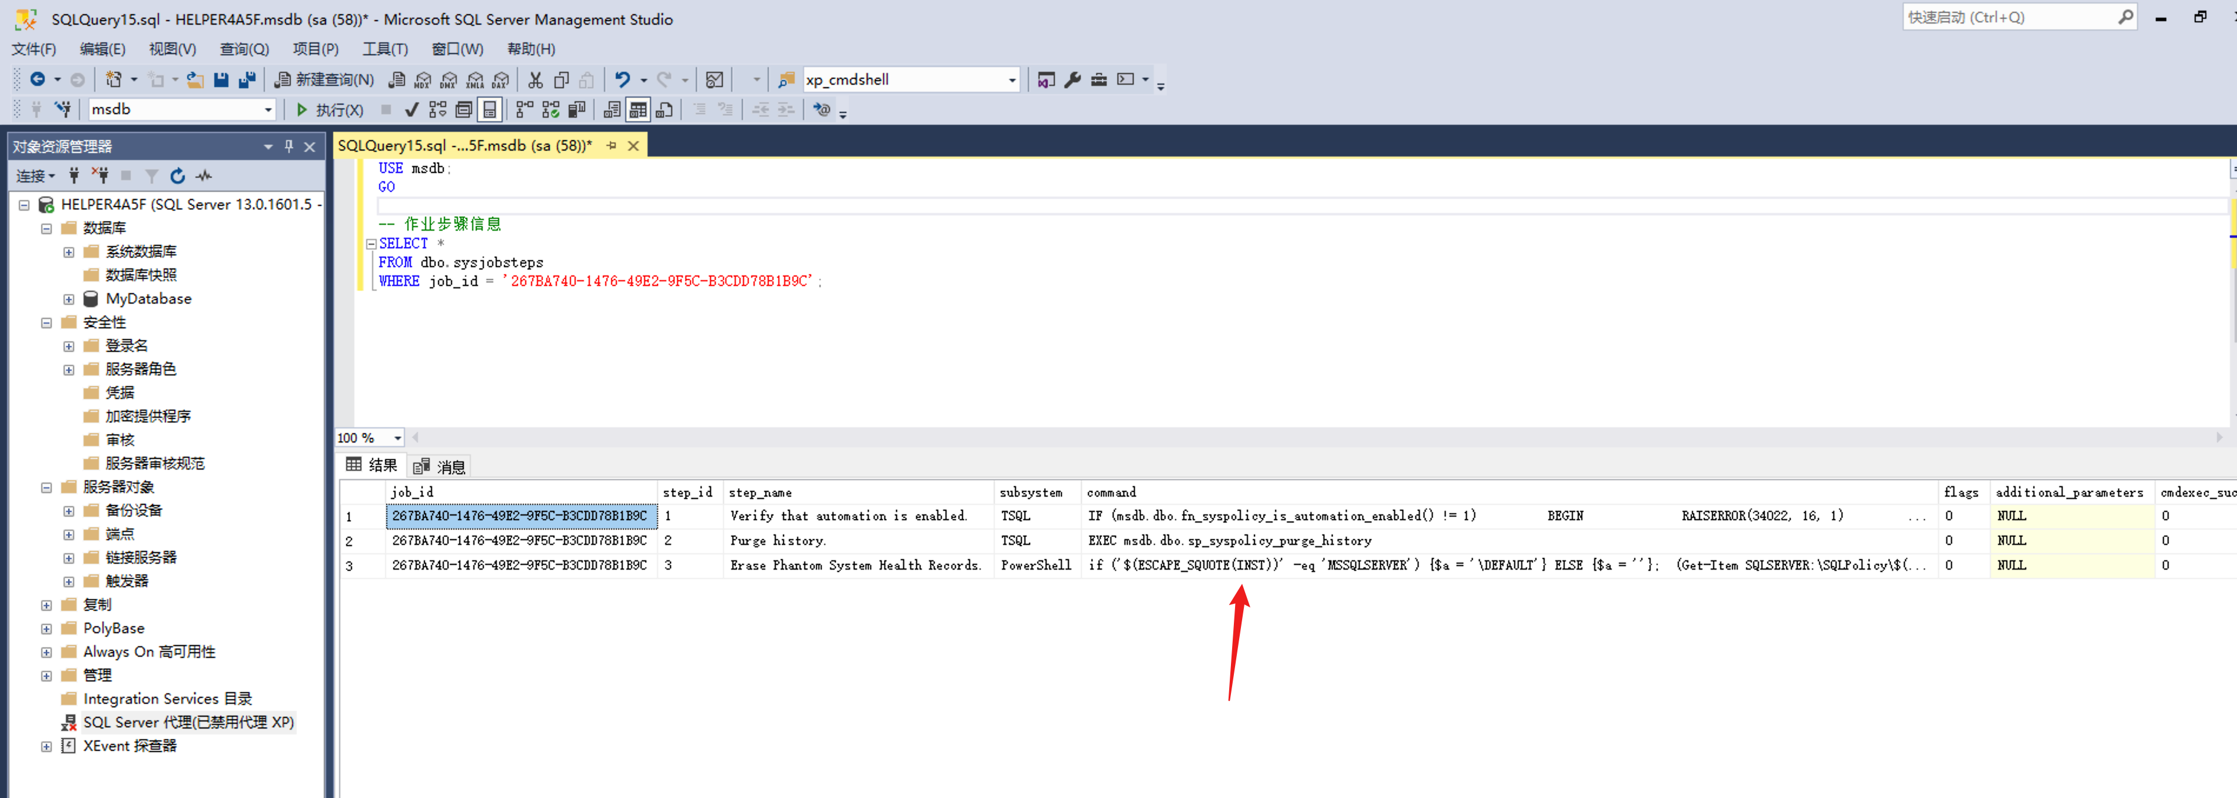Expand the MyDatabase tree node
The width and height of the screenshot is (2237, 798).
tap(69, 299)
